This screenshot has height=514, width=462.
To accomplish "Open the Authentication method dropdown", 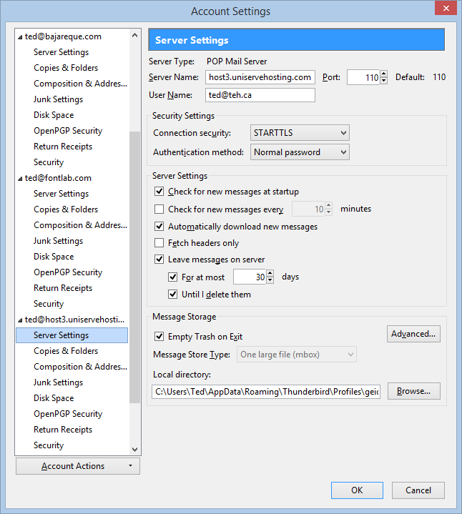I will coord(300,152).
